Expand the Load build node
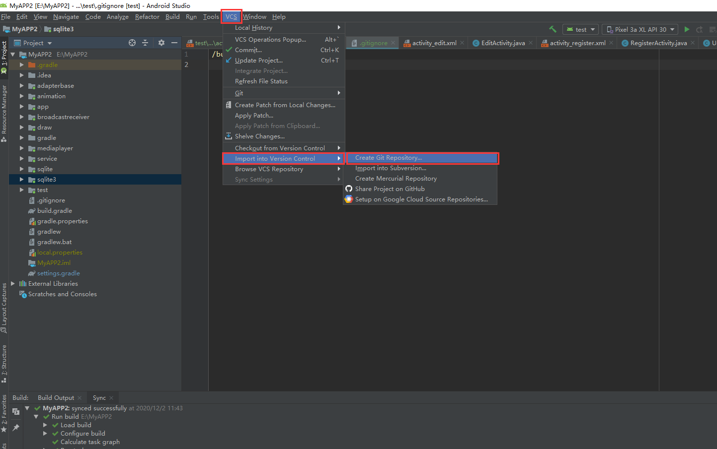The width and height of the screenshot is (717, 449). click(45, 425)
